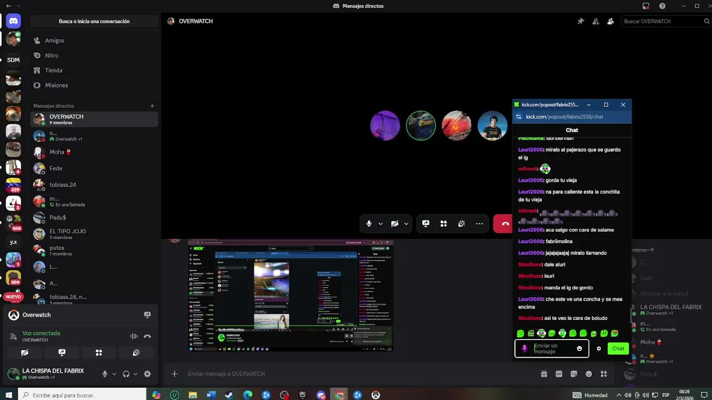Launch activities from the voice panel
This screenshot has width=712, height=400.
(99, 352)
